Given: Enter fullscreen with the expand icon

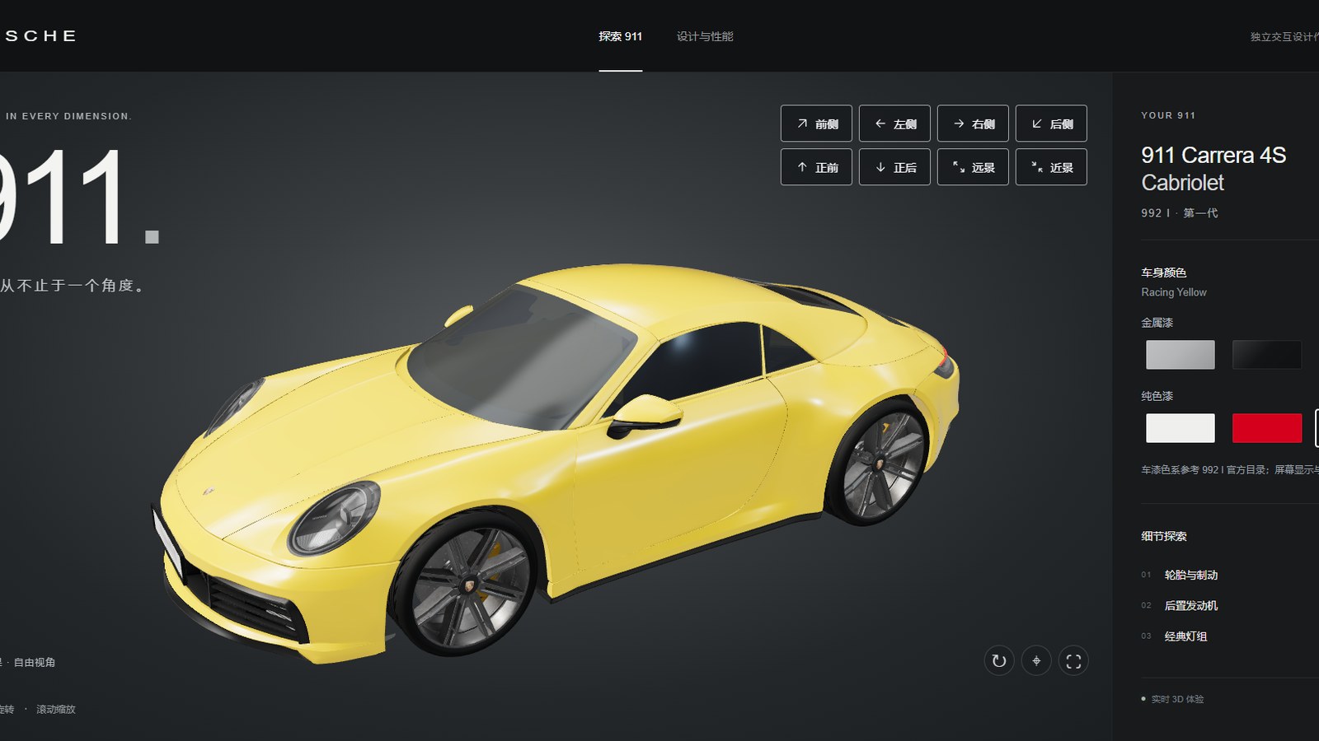Looking at the screenshot, I should point(1073,660).
